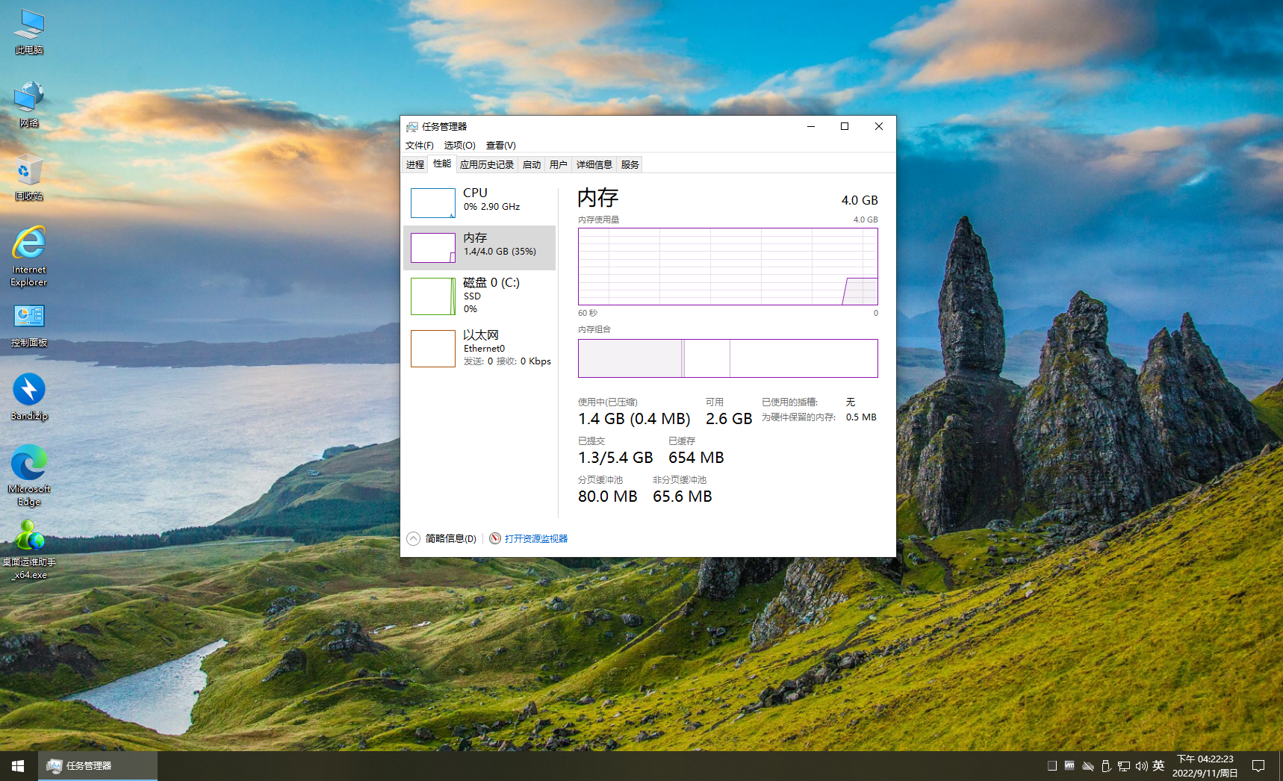Screen dimensions: 1283x781
Task: Switch to the 详细信息 tab
Action: pos(594,164)
